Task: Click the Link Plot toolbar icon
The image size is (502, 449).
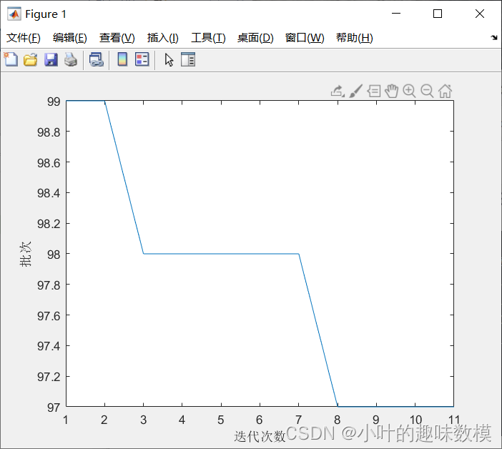Action: 97,60
